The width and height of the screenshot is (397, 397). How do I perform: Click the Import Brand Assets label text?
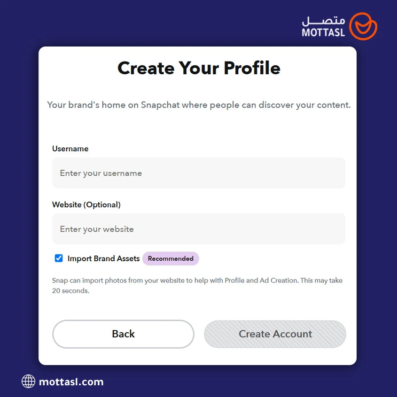click(x=103, y=259)
